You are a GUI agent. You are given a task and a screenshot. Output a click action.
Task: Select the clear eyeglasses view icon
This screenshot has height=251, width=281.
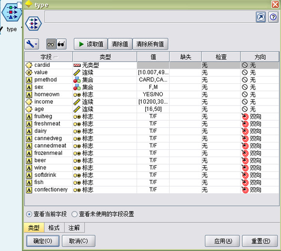(51, 44)
